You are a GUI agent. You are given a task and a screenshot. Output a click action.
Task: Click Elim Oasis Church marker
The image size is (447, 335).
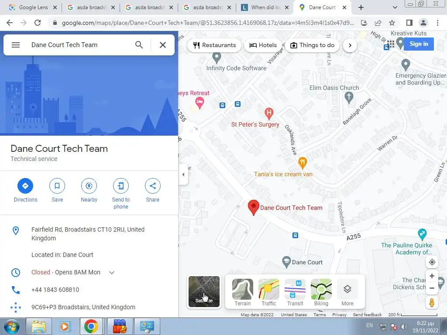tap(349, 97)
